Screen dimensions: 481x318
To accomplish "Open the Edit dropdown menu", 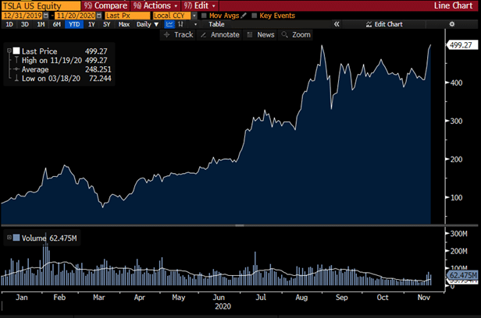I will point(200,5).
